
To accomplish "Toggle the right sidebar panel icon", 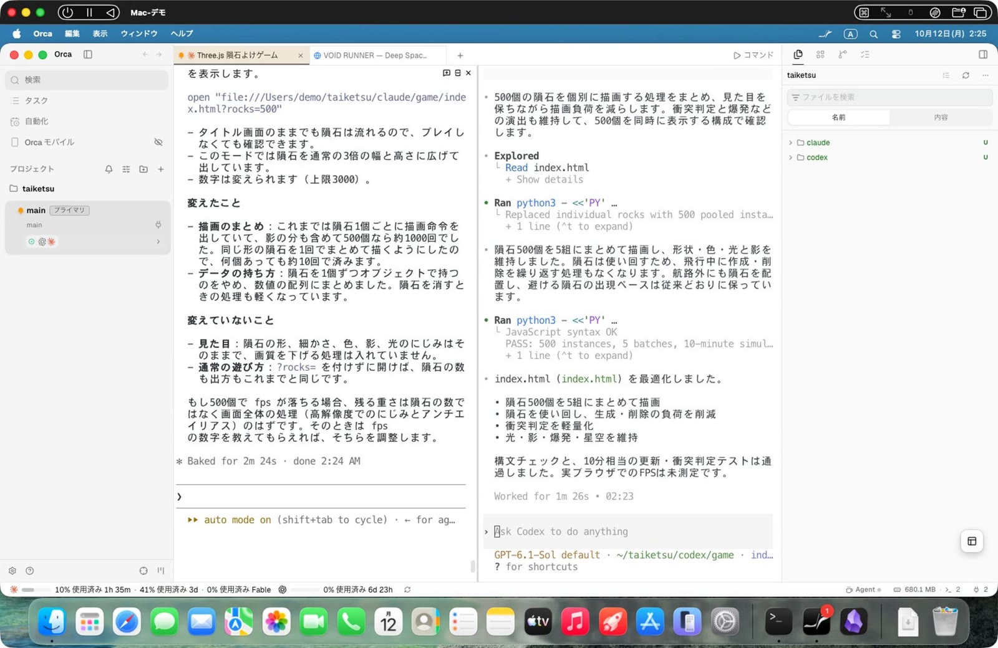I will [983, 55].
